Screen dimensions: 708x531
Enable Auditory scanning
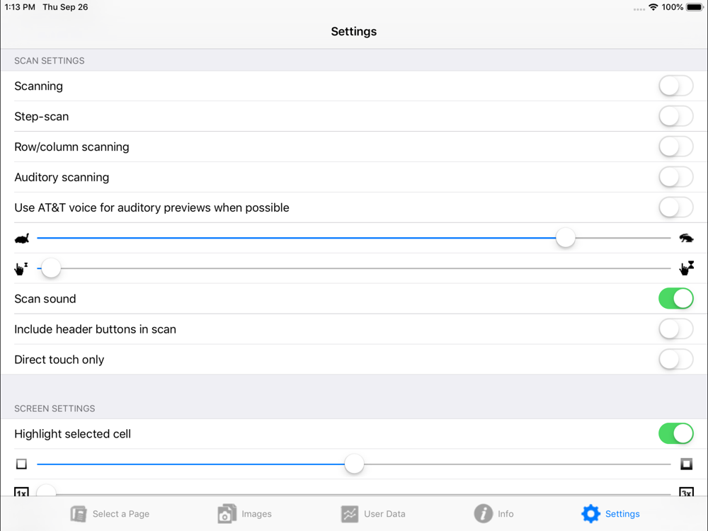pos(675,178)
